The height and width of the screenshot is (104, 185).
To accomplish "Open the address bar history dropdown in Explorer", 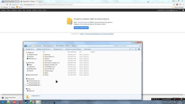I will click(x=114, y=46).
